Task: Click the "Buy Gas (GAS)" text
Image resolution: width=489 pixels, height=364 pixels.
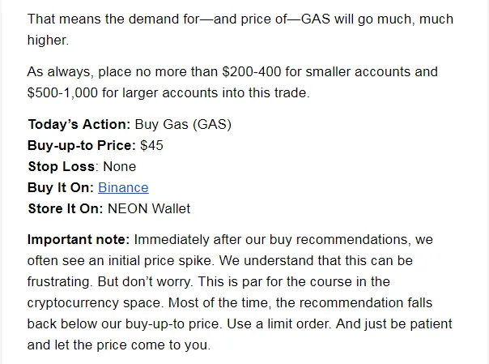Action: pos(183,125)
